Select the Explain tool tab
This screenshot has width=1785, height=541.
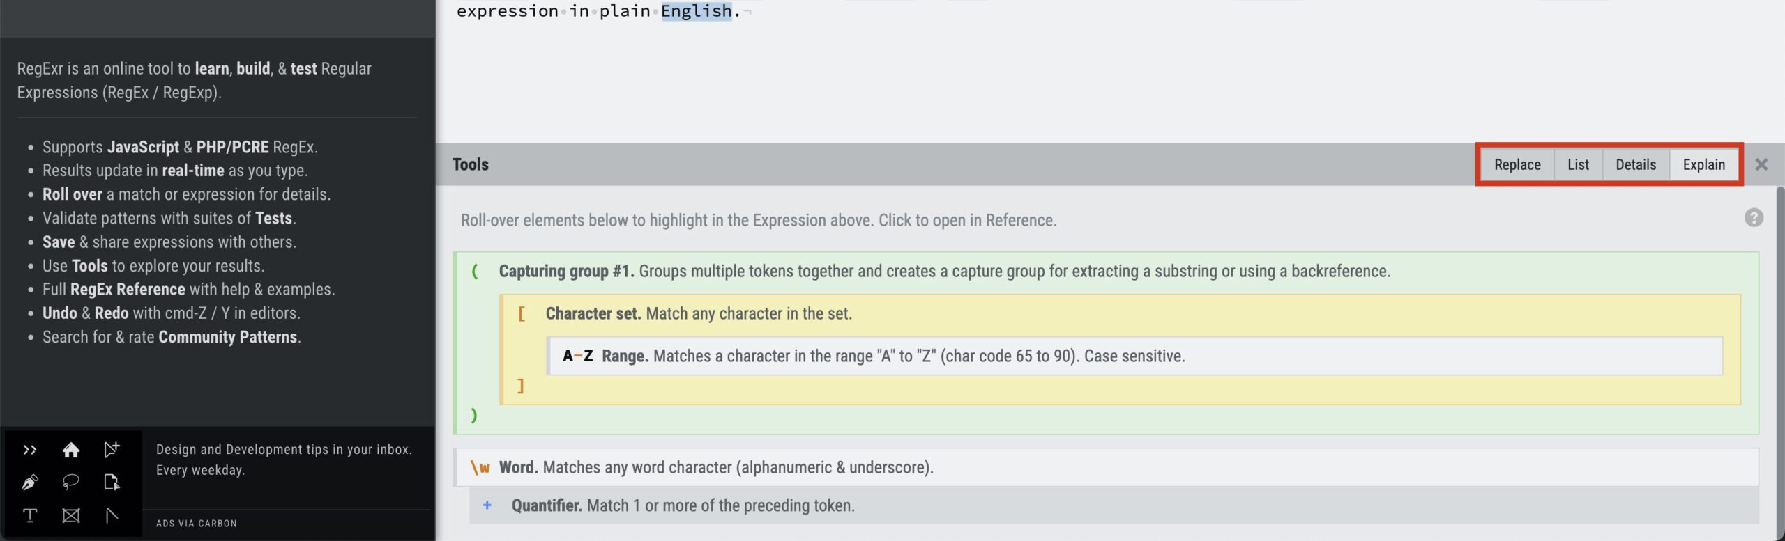[1703, 165]
